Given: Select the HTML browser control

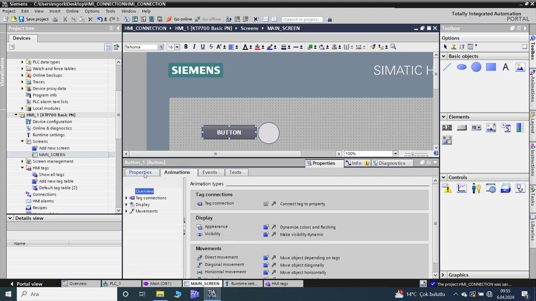Looking at the screenshot, I should (x=491, y=189).
